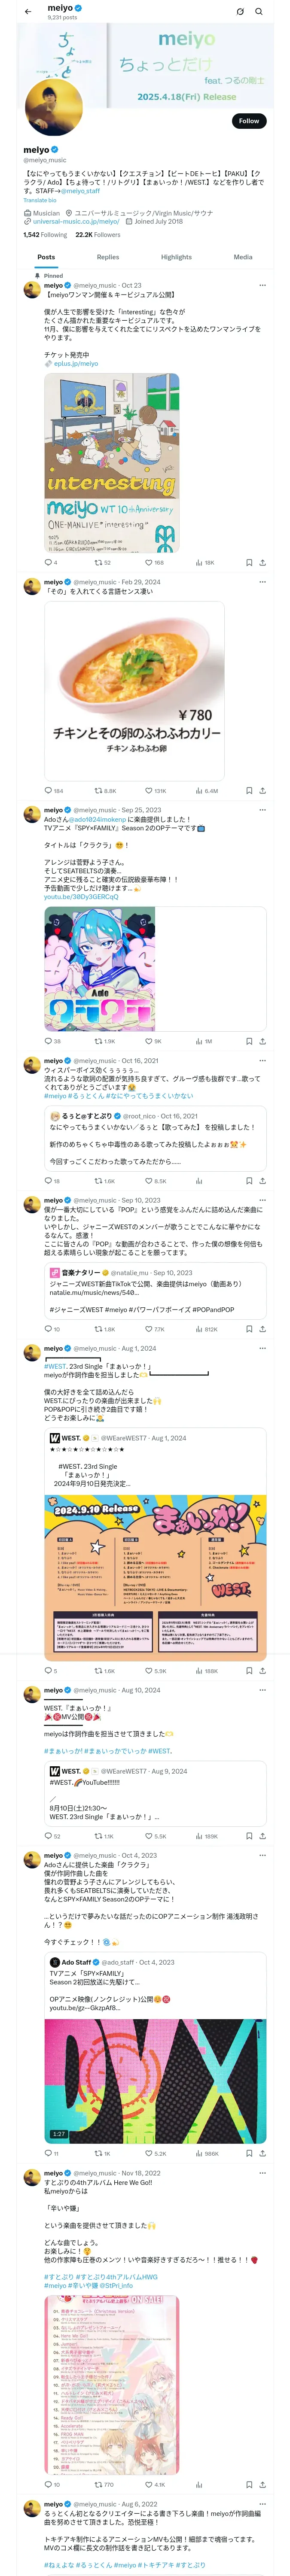This screenshot has width=290, height=2576.
Task: Follow the meiyo account
Action: click(248, 121)
